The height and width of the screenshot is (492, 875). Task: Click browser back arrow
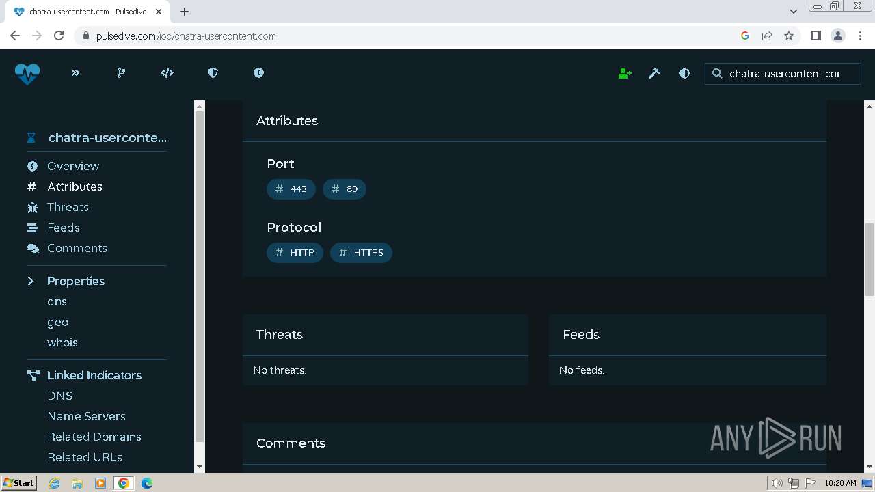[15, 36]
